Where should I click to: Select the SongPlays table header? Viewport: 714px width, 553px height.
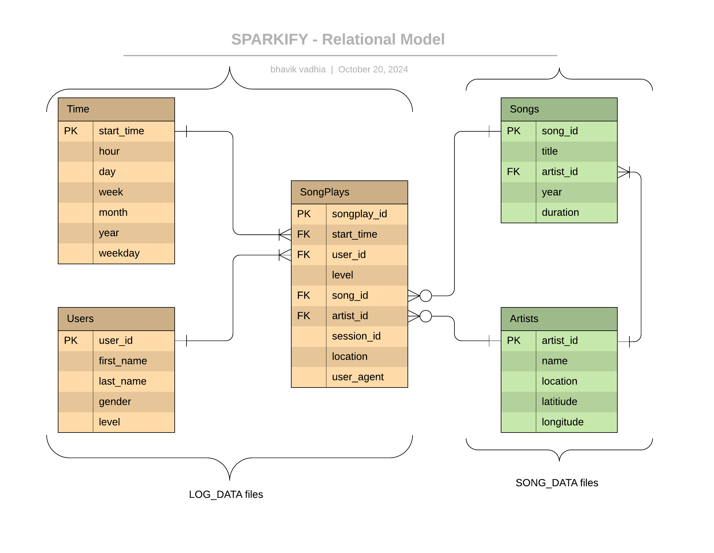(x=349, y=193)
